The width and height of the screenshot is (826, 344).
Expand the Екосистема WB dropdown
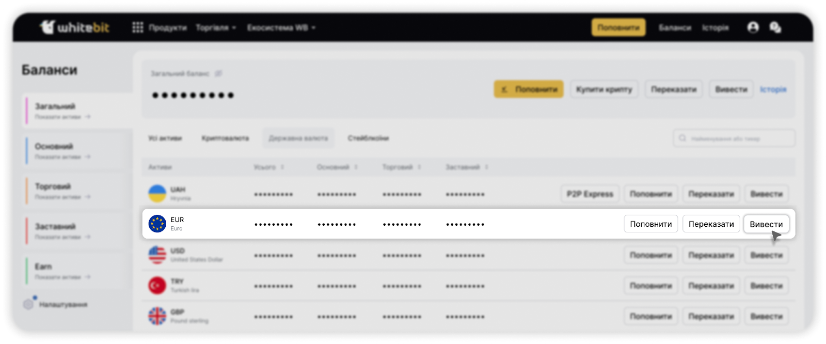point(281,27)
